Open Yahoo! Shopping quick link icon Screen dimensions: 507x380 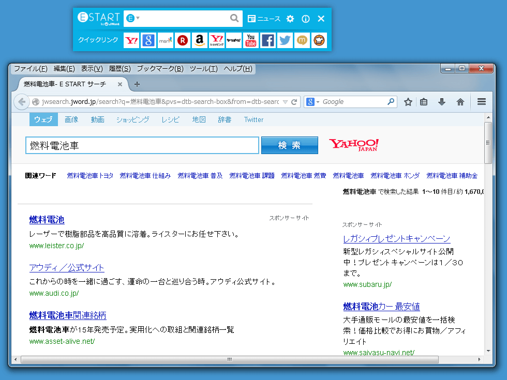coord(217,40)
